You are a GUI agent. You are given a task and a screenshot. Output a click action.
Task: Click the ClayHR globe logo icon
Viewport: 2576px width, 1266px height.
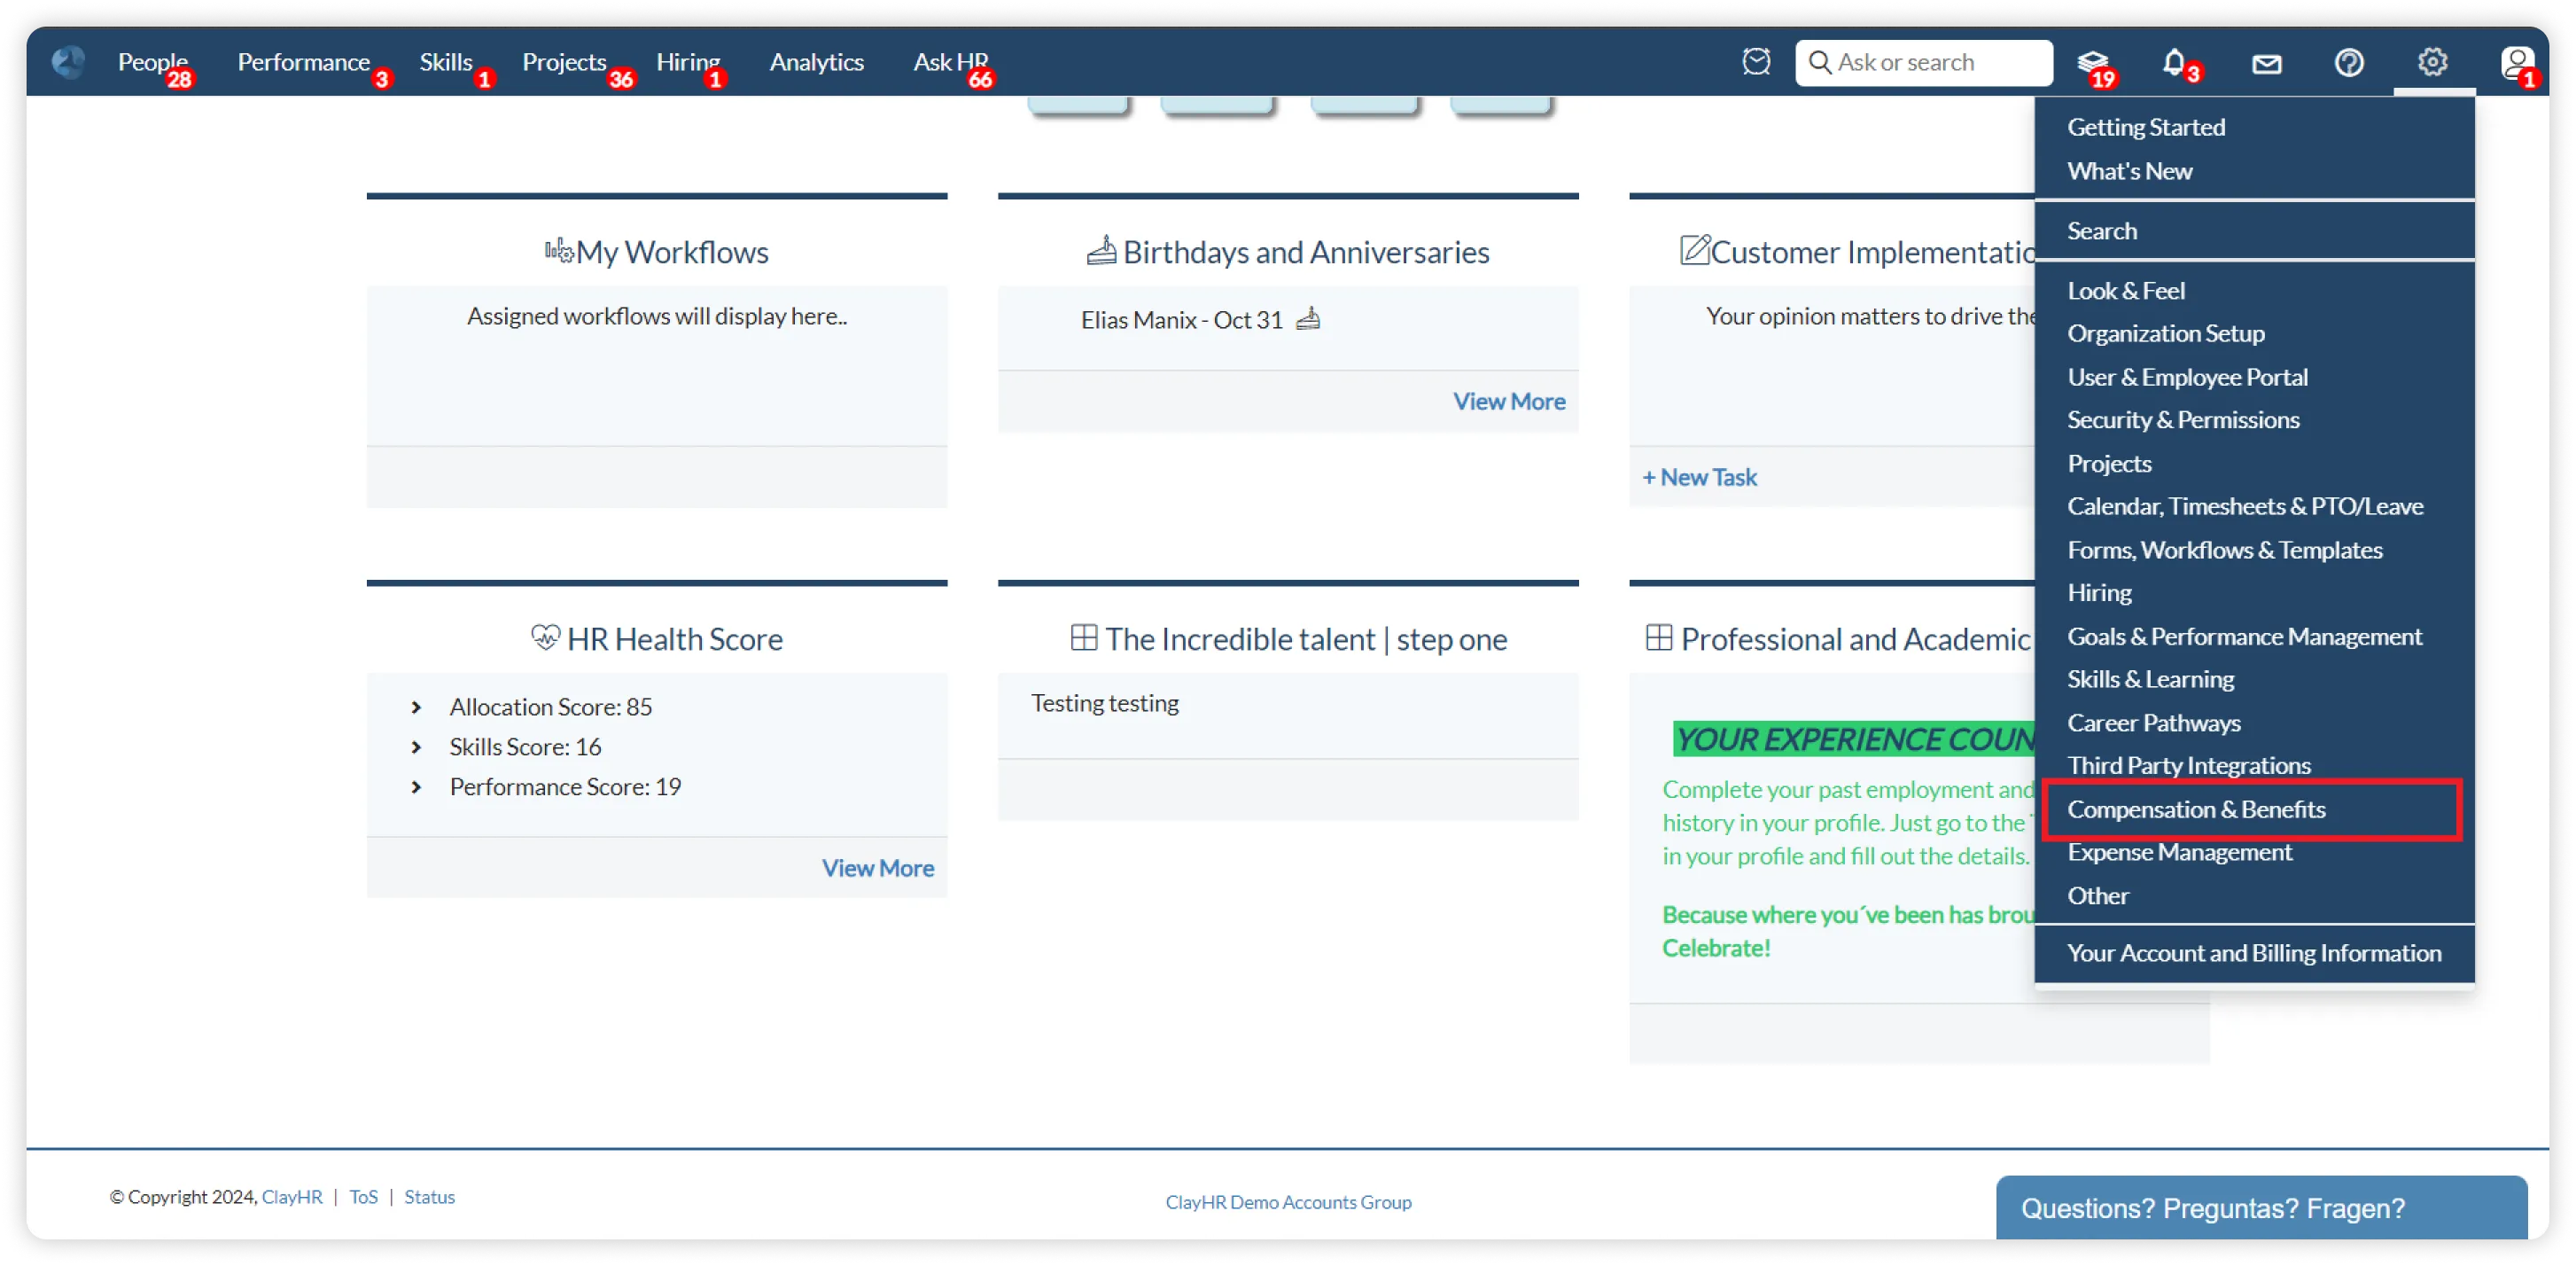point(68,62)
